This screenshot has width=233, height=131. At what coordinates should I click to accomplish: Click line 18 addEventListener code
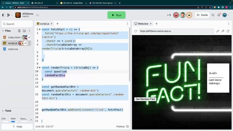(x=82, y=110)
